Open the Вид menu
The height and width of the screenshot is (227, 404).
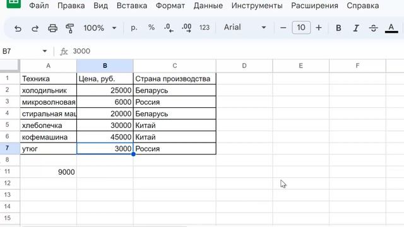pos(100,6)
